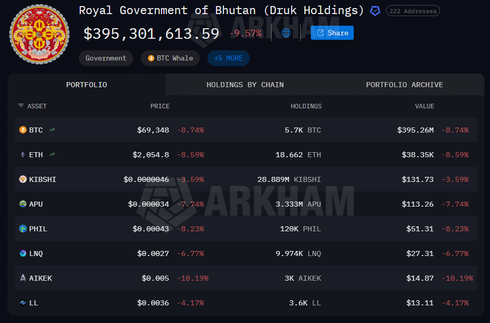Click the $51.31 PHIL value
Screen dimensions: 490x323
click(420, 229)
